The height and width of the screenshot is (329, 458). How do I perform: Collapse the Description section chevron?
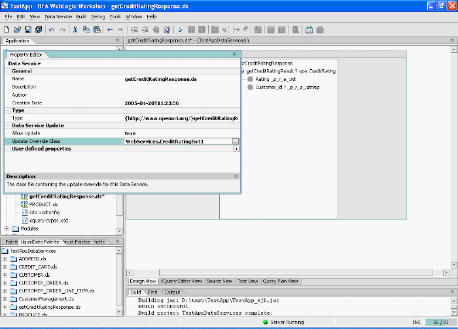236,176
